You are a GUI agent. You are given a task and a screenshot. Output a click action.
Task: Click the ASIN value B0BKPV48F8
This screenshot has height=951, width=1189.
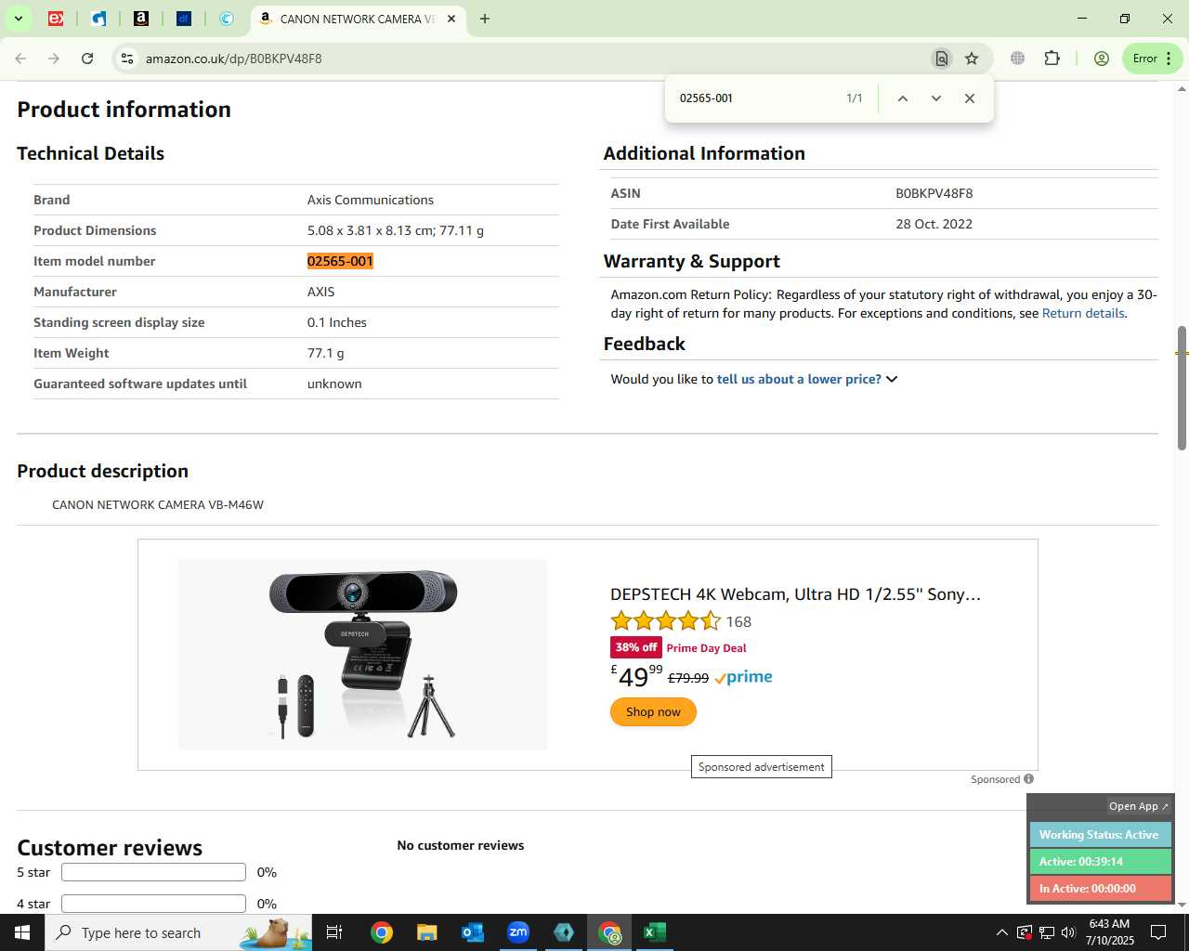click(934, 193)
